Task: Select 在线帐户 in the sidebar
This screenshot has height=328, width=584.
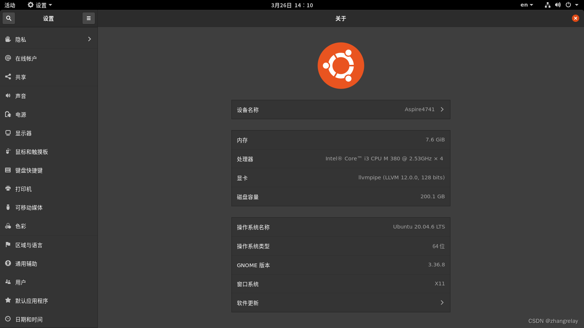Action: pos(49,58)
